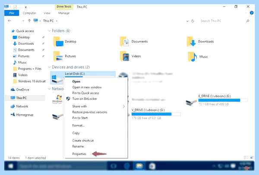Collapse the Network locations group chevron
Viewport: 259px width, 175px height.
click(x=49, y=89)
